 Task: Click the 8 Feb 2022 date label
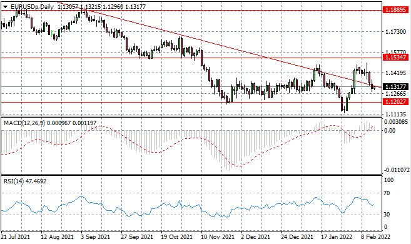click(375, 237)
